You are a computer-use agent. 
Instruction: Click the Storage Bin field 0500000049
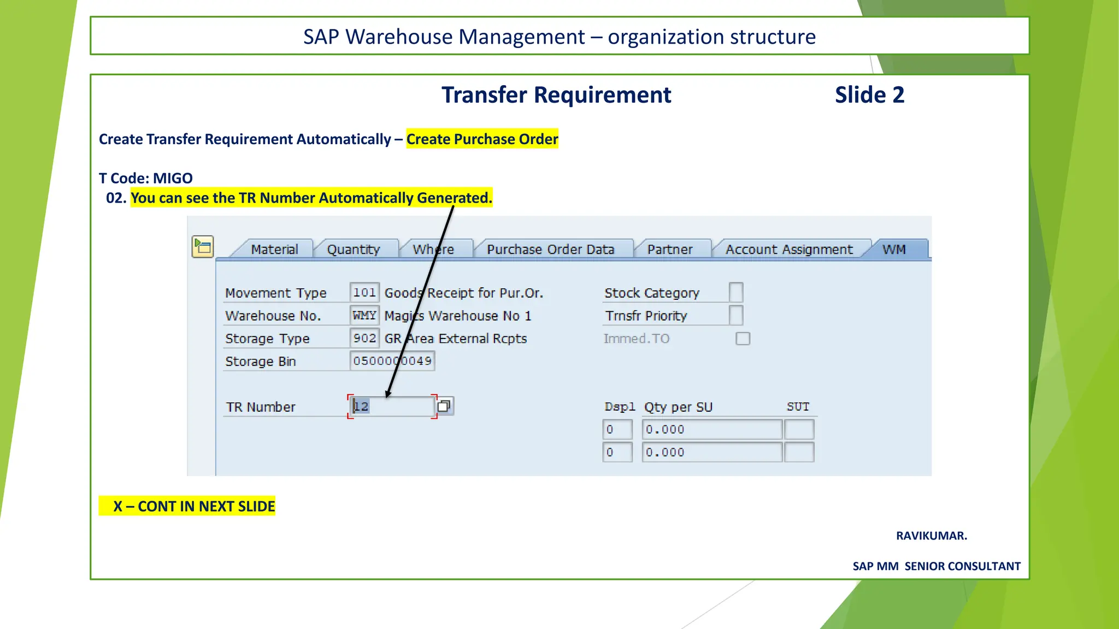click(x=392, y=361)
